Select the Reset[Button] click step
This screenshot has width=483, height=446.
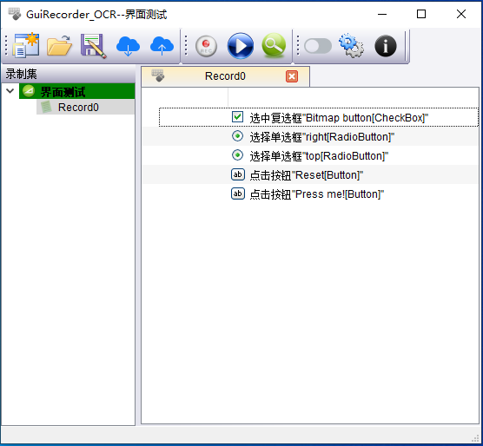point(310,174)
